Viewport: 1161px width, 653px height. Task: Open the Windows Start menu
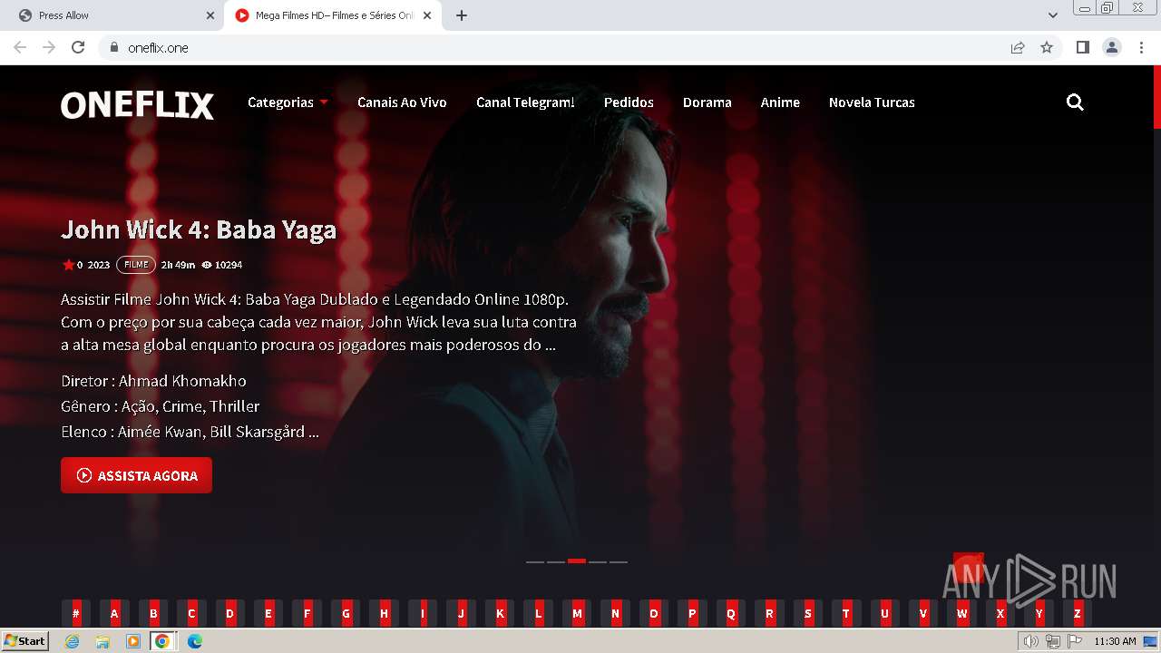(x=24, y=641)
